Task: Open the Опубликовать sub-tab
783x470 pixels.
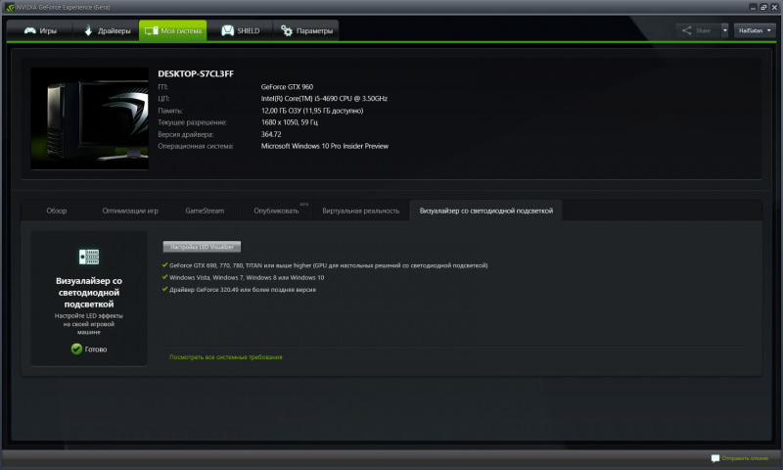Action: (276, 211)
